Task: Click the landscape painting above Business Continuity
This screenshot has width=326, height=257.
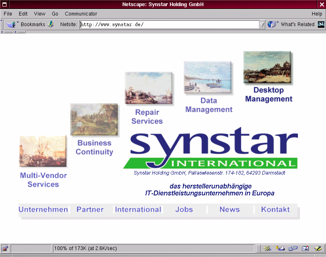Action: [94, 120]
